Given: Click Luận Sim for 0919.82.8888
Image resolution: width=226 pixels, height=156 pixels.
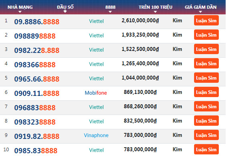Looking at the screenshot, I should click(x=206, y=135).
